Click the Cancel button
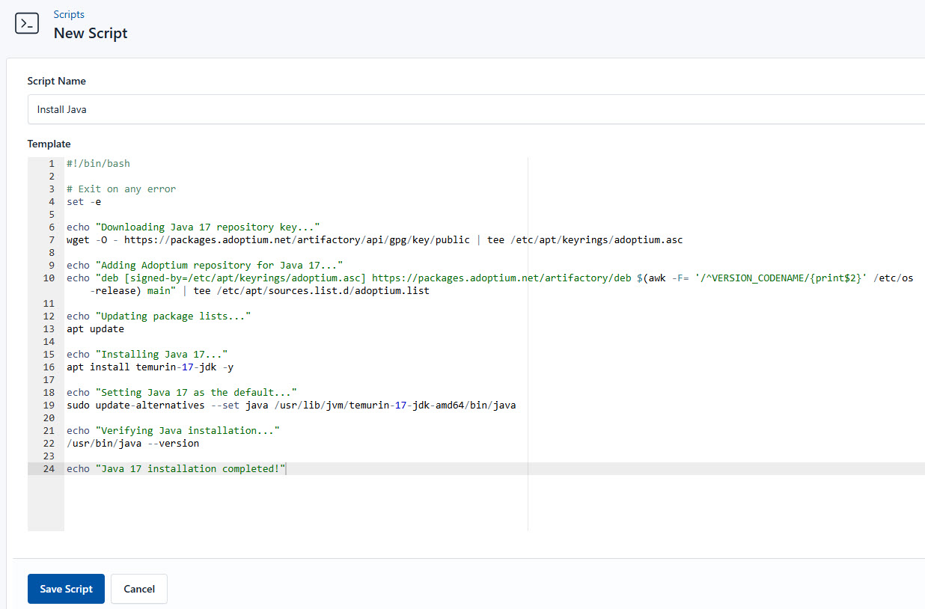 (x=138, y=589)
